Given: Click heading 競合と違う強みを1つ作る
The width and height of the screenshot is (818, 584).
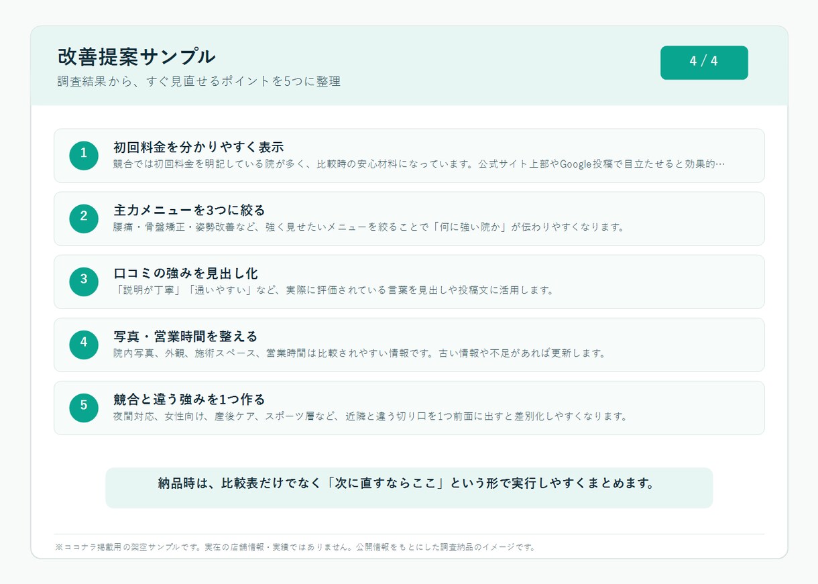Looking at the screenshot, I should [x=190, y=399].
